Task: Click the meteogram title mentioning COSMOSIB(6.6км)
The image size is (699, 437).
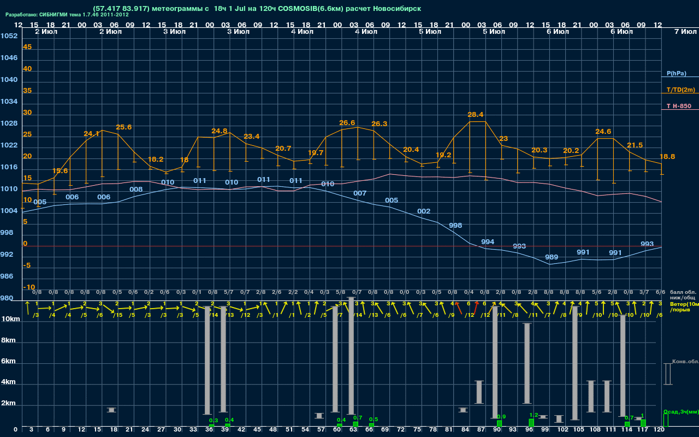Action: 257,9
